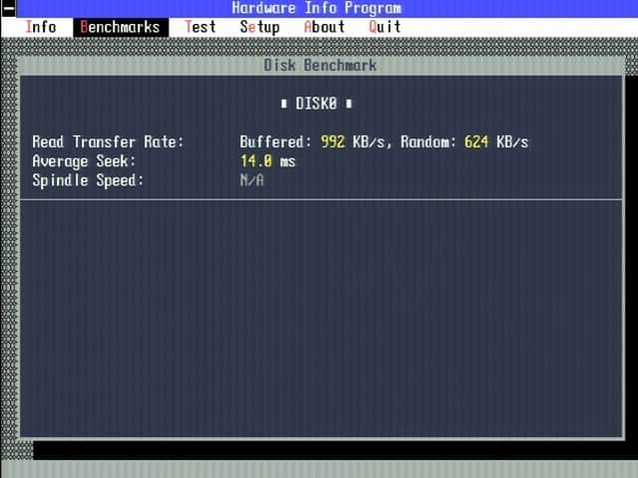Open the About menu
Image resolution: width=638 pixels, height=478 pixels.
pyautogui.click(x=324, y=27)
